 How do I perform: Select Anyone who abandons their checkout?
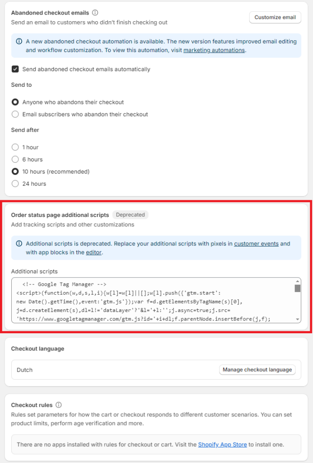coord(15,102)
